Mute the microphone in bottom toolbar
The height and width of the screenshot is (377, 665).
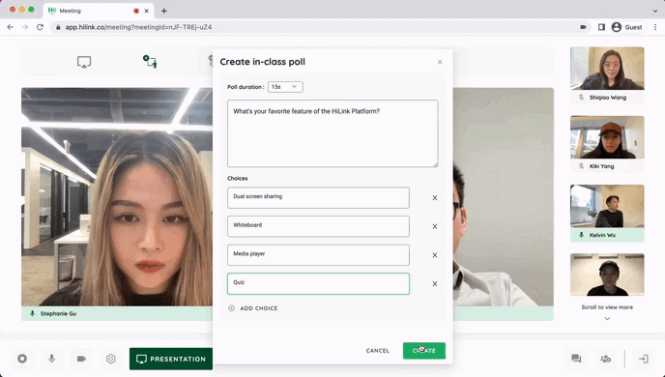click(x=52, y=359)
